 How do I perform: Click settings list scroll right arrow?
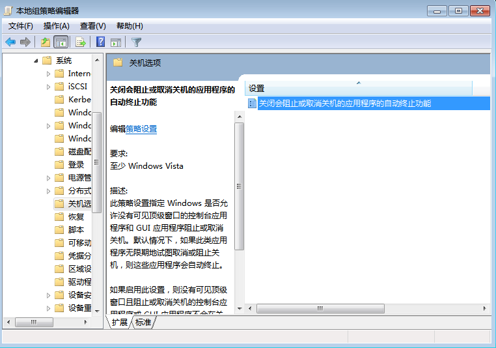(x=484, y=308)
